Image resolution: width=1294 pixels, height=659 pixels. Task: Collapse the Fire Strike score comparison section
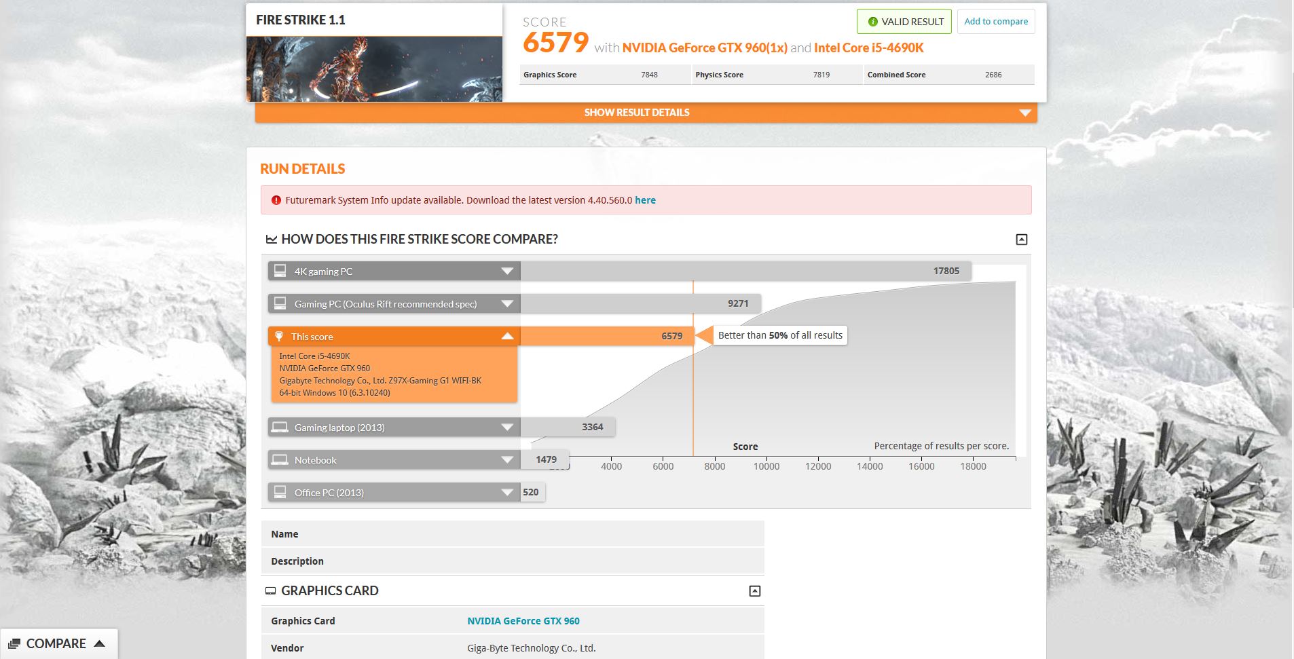(x=1021, y=240)
